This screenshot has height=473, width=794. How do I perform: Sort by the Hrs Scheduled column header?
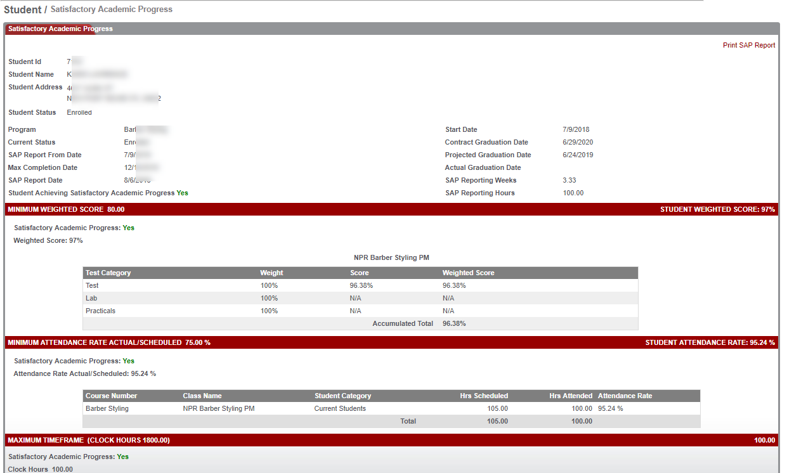tap(484, 396)
